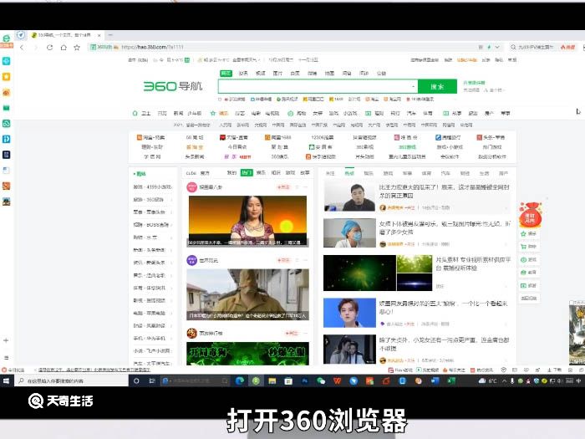The width and height of the screenshot is (585, 439).
Task: Click the Cortana circle on the taskbar
Action: tap(136, 380)
